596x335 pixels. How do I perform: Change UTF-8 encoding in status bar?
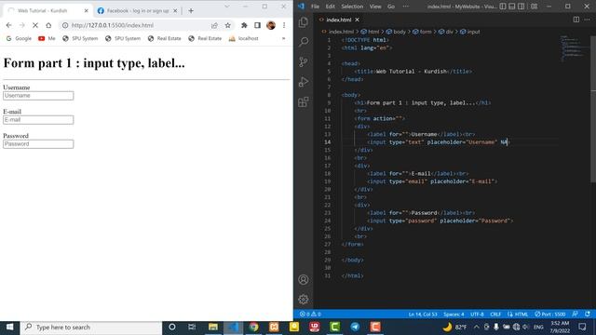477,315
